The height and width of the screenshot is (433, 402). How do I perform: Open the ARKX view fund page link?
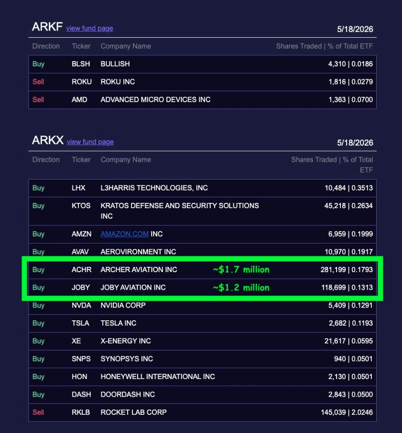coord(90,142)
